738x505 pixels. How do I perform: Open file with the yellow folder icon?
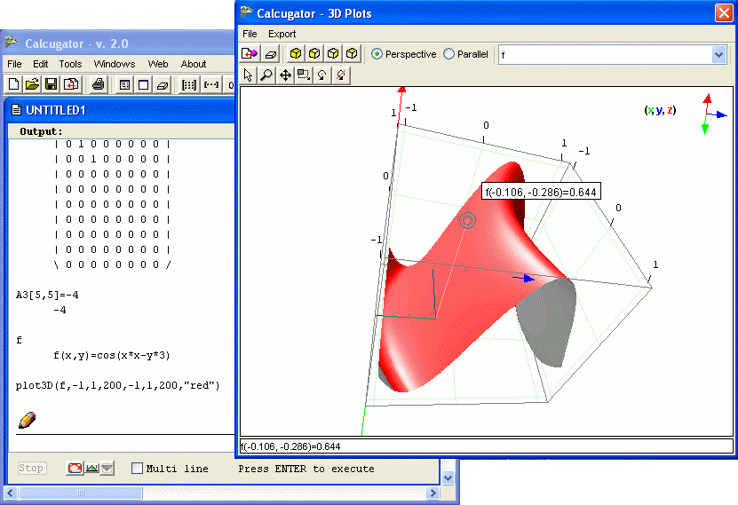click(x=33, y=85)
